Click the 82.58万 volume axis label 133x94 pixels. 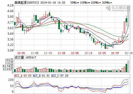8,66
